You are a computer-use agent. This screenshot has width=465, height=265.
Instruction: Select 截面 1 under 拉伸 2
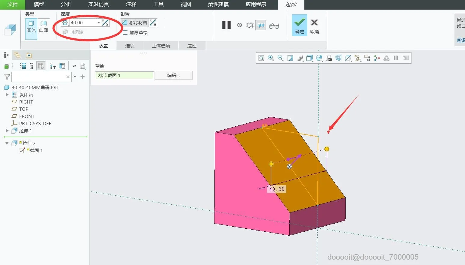36,150
